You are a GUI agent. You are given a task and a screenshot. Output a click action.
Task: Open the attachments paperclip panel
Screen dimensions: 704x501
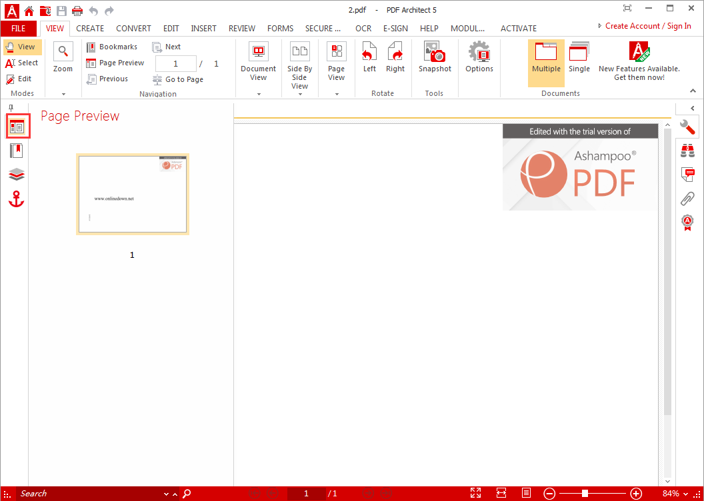tap(687, 198)
